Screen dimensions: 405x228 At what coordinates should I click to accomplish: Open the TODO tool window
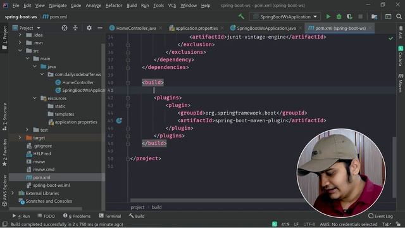(x=46, y=216)
